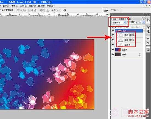Toggle lock position in the Layers panel
The width and height of the screenshot is (151, 119).
tap(124, 27)
